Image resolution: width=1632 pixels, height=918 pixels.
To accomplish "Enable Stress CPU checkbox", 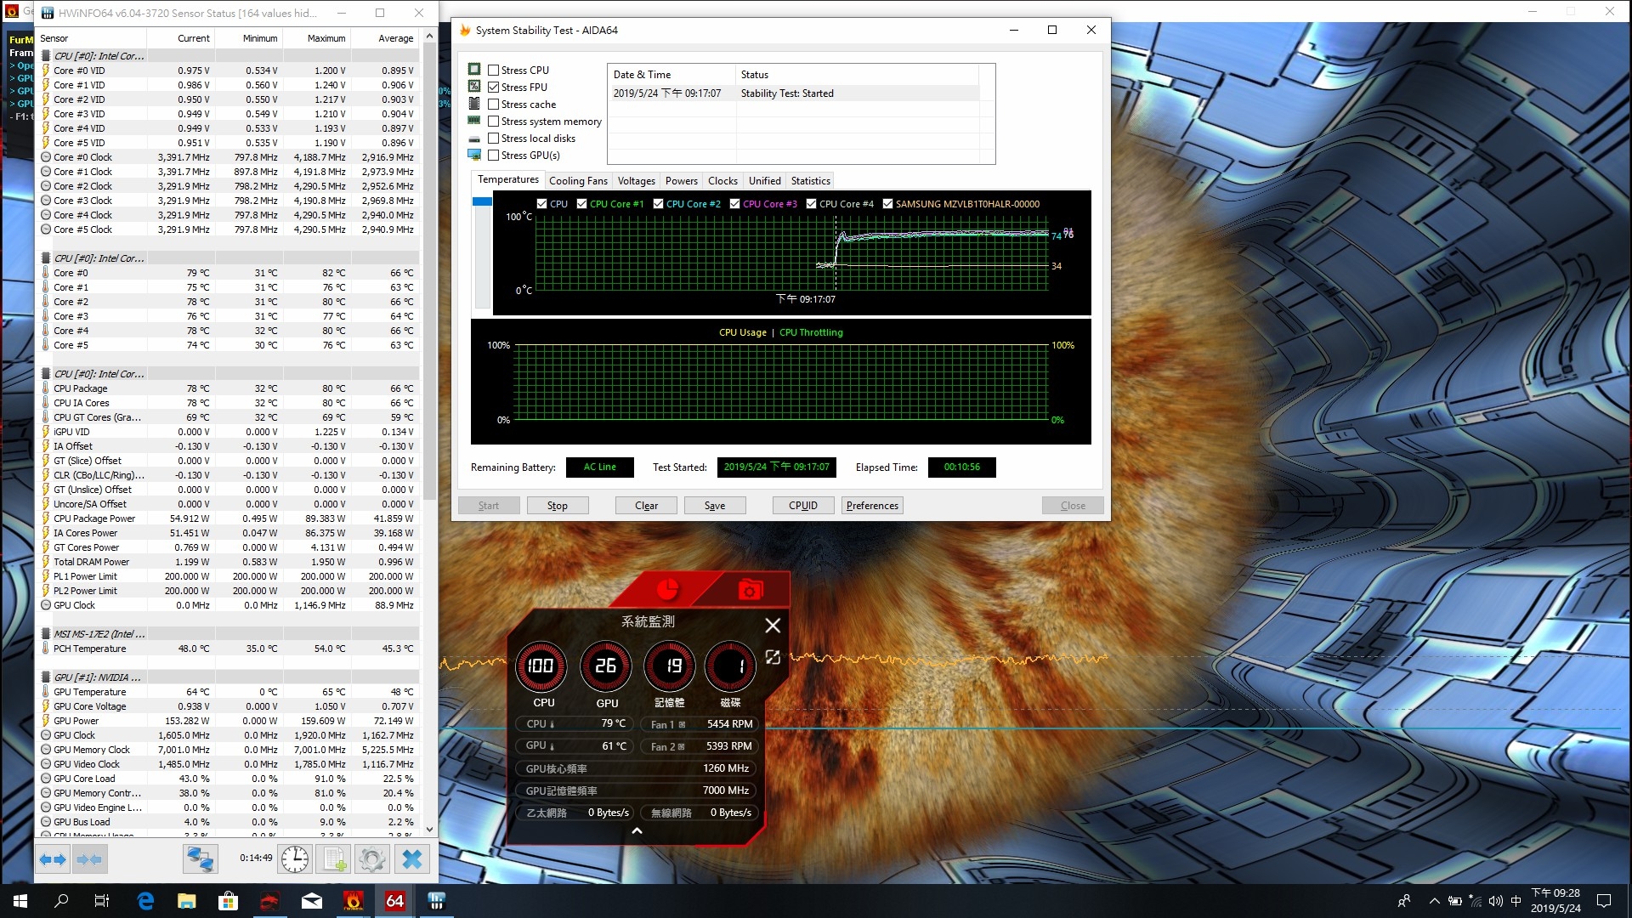I will tap(493, 71).
